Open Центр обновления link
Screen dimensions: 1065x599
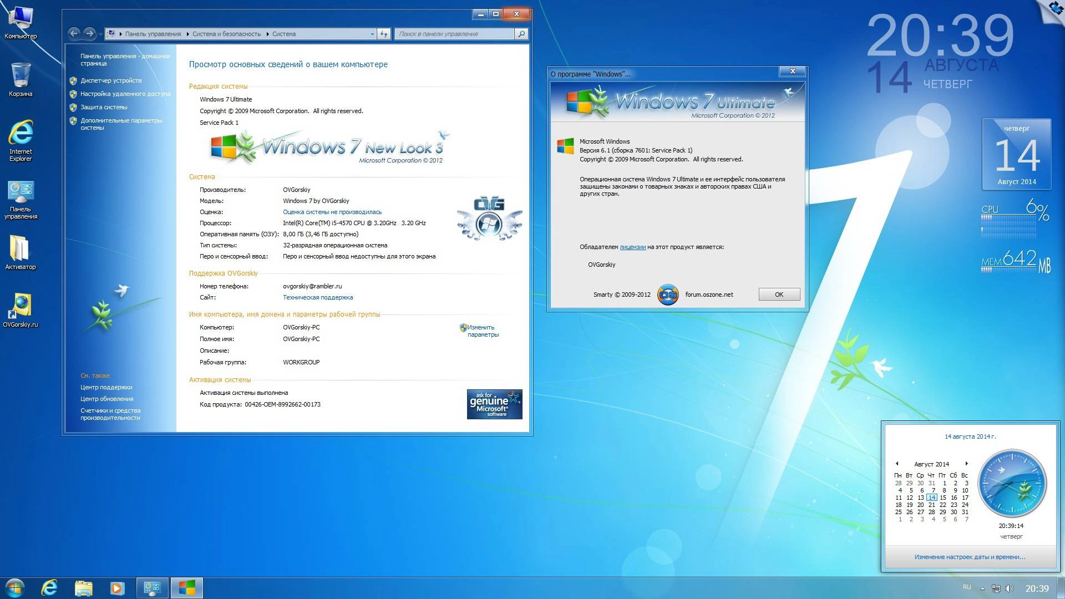[x=106, y=399]
